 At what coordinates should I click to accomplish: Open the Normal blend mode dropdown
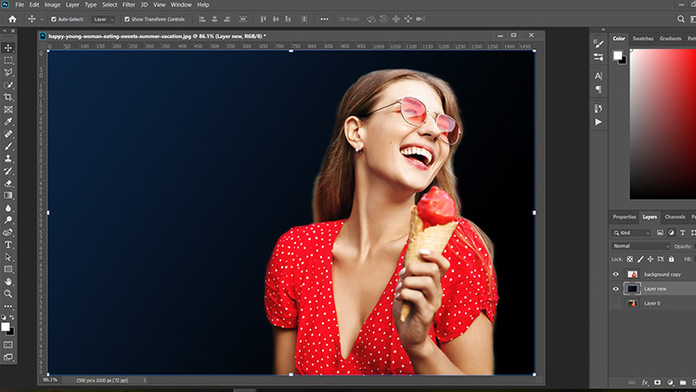pyautogui.click(x=640, y=246)
